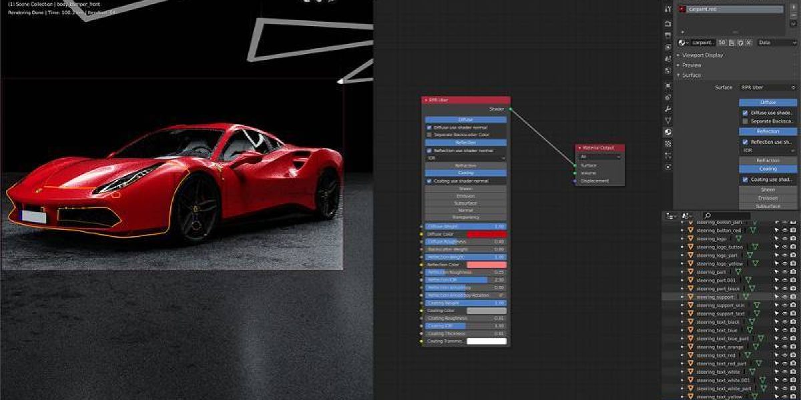Open the Material properties tab icon
The width and height of the screenshot is (801, 400).
[668, 132]
